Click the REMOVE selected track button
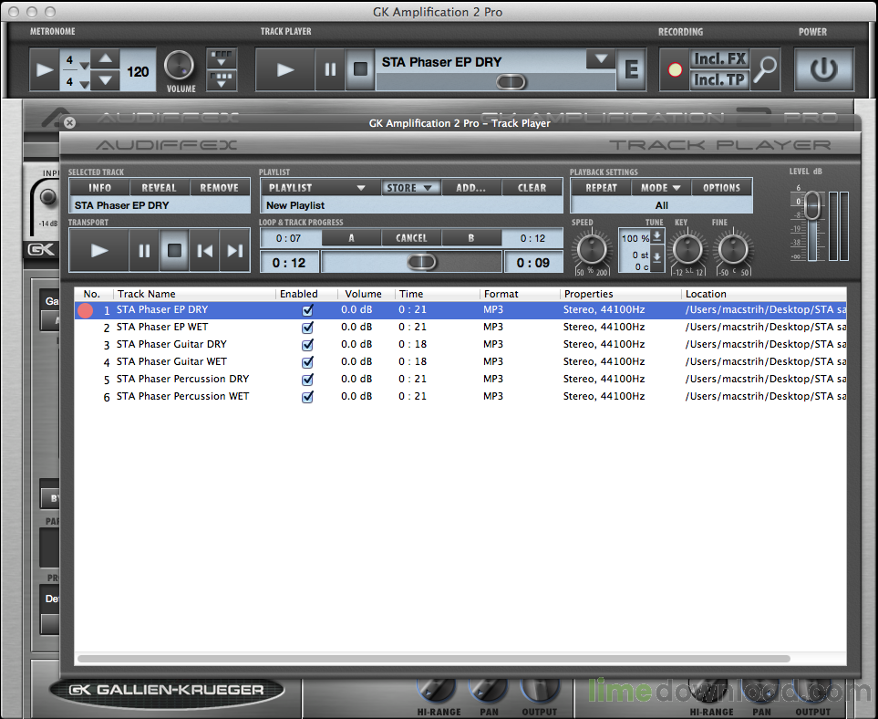This screenshot has width=878, height=719. coord(219,188)
